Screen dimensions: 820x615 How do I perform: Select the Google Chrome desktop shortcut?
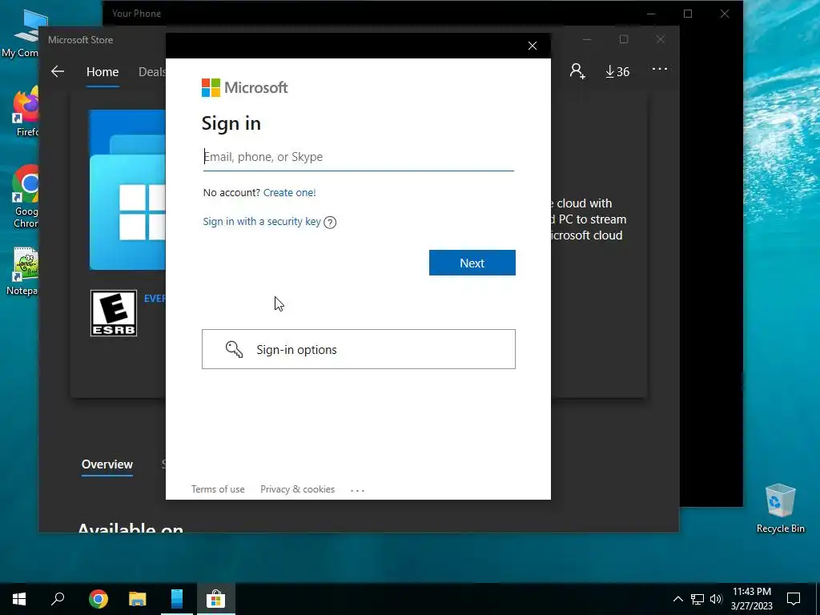[x=25, y=197]
